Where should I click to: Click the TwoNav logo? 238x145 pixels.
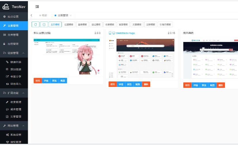click(x=14, y=7)
